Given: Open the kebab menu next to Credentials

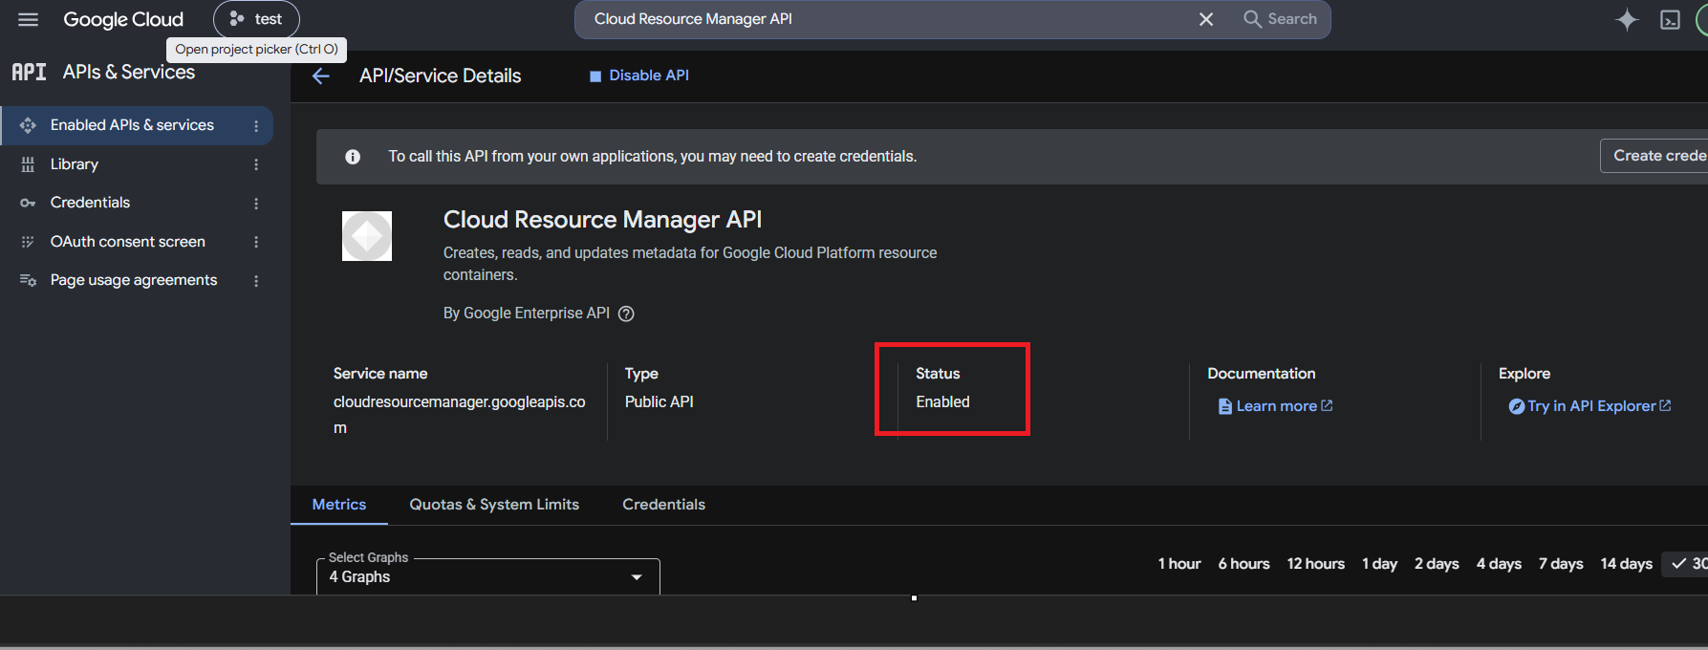Looking at the screenshot, I should click(256, 204).
